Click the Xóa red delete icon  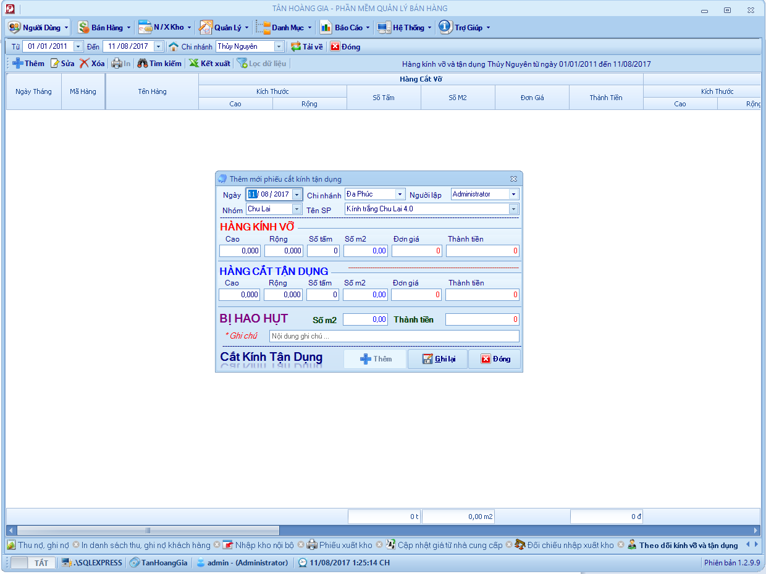click(x=85, y=64)
